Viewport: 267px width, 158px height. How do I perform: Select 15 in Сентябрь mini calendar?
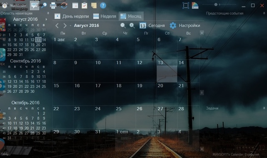tap(27, 81)
